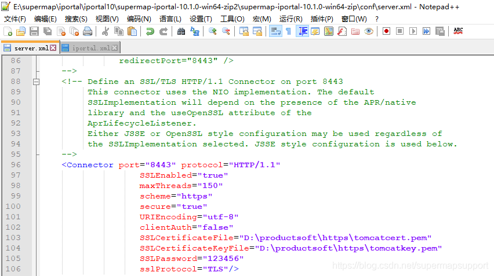Screen dimensions: 494x276
Task: Close the server.xml tab
Action: click(x=53, y=48)
